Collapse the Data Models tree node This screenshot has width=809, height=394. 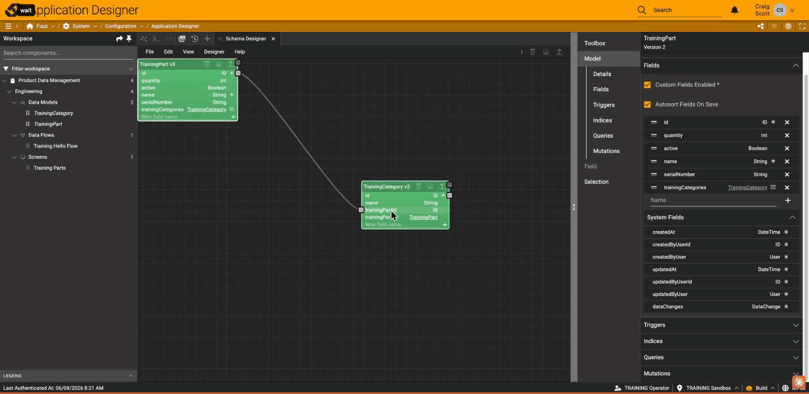pyautogui.click(x=14, y=103)
